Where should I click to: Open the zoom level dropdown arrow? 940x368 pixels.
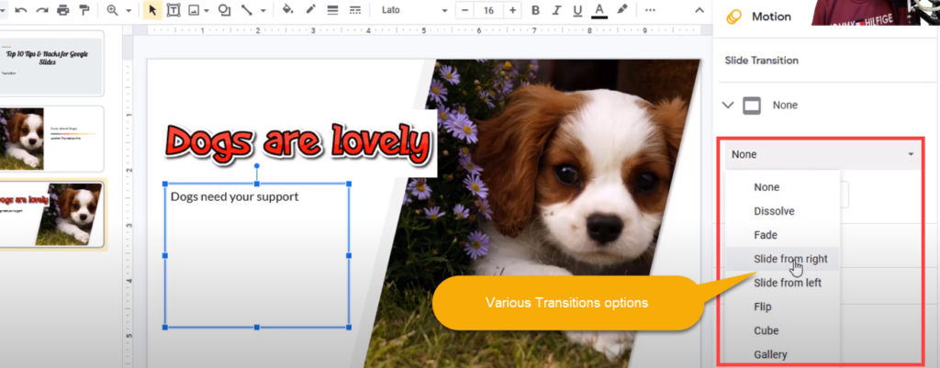click(x=129, y=11)
